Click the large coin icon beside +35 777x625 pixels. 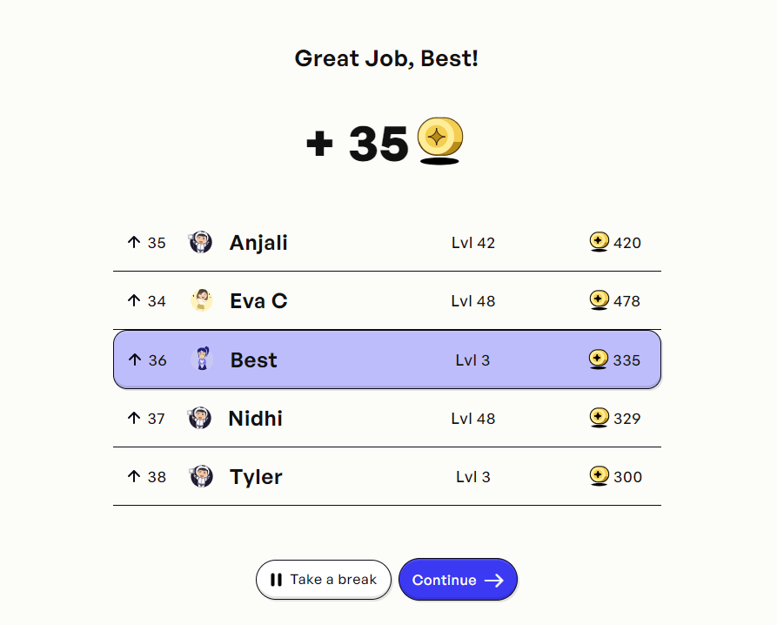coord(439,138)
